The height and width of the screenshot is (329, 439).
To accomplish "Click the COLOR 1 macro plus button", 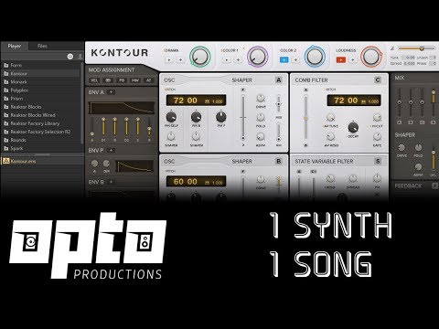I will [238, 59].
